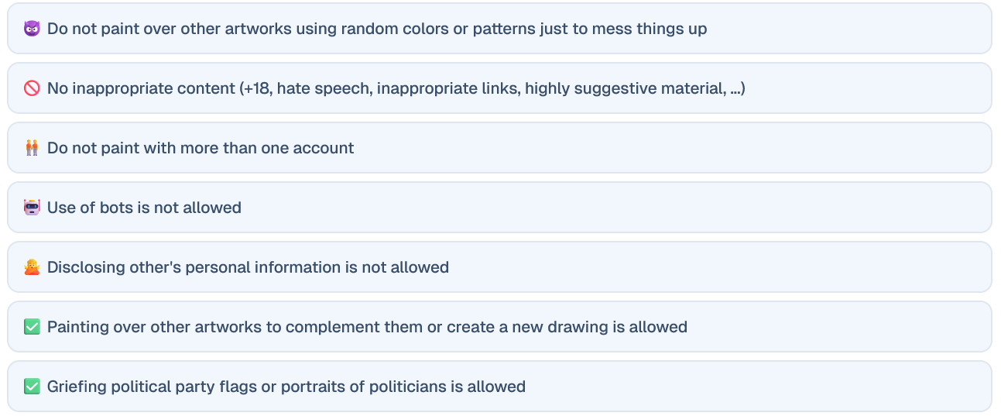Select the 'Do not paint over other artworks' text
The height and width of the screenshot is (416, 1001).
click(377, 29)
